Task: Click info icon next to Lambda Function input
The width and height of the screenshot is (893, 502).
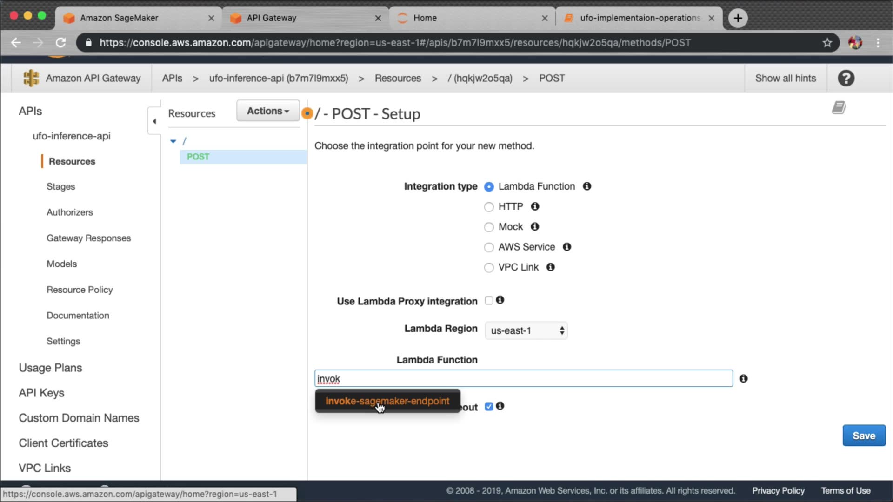Action: tap(743, 379)
